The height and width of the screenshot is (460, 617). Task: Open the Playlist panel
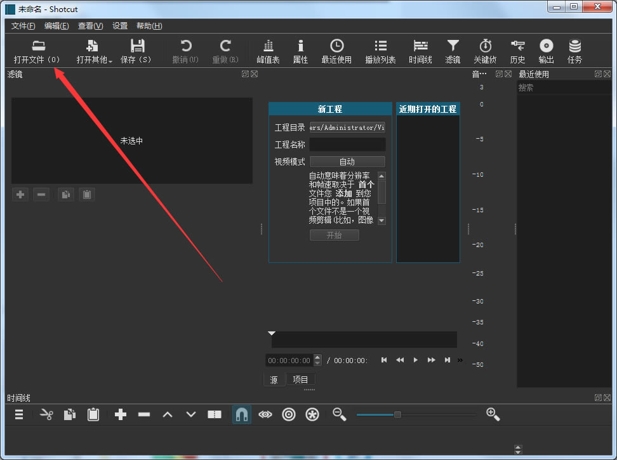pyautogui.click(x=380, y=51)
